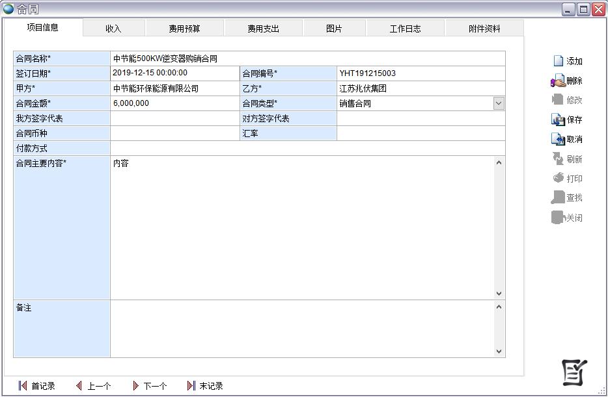Go to next record with 下一个
The image size is (608, 397).
[150, 386]
